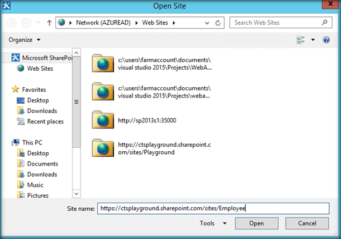The height and width of the screenshot is (239, 341).
Task: Click the navigation pane scrollbar thumb
Action: (x=76, y=102)
